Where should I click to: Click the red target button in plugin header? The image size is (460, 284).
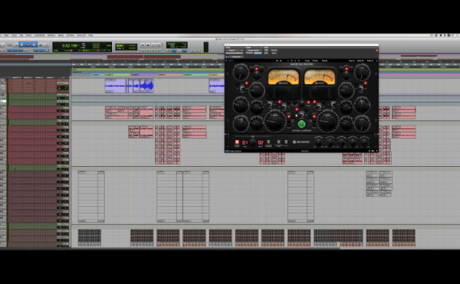(377, 51)
